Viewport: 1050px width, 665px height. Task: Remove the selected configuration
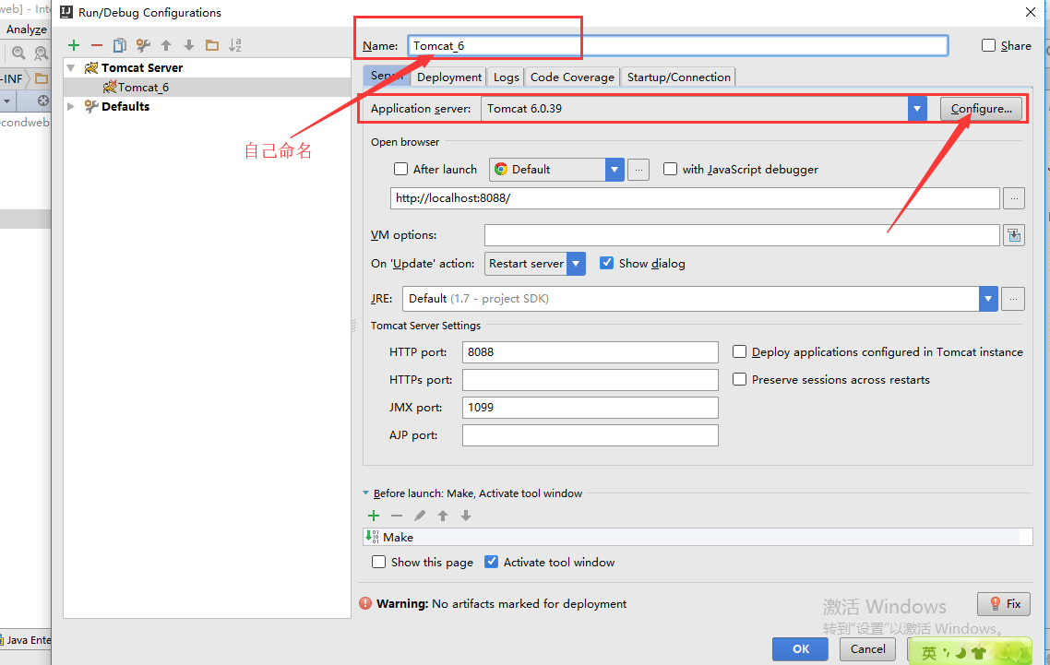97,45
